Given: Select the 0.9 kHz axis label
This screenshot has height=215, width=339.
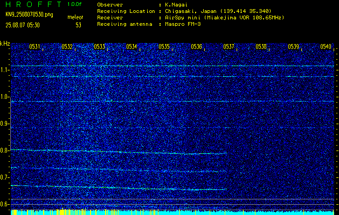Looking at the screenshot, I should coord(4,124).
